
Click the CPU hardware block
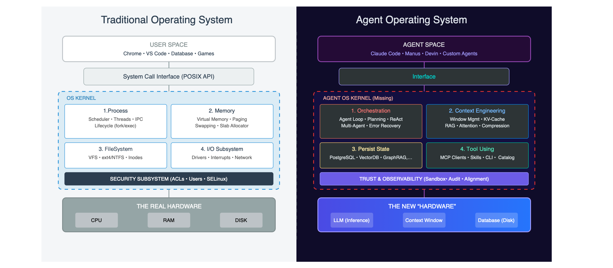(x=96, y=220)
